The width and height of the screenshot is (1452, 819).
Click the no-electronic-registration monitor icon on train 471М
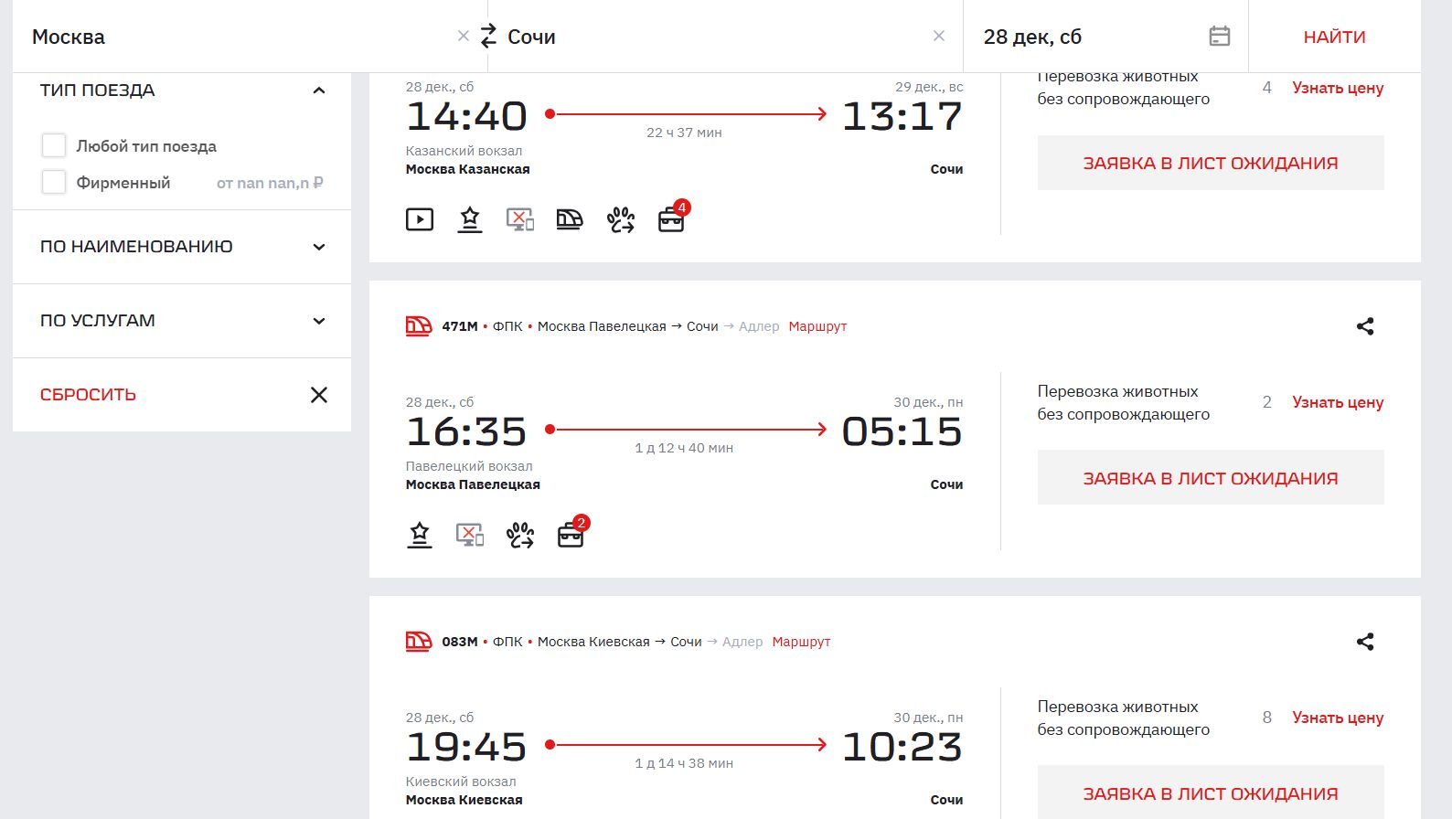pyautogui.click(x=470, y=535)
